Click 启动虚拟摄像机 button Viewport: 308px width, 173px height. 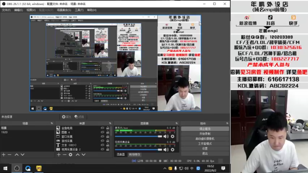click(205, 139)
